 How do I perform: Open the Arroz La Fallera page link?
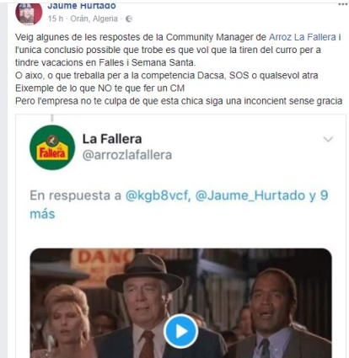coord(303,37)
